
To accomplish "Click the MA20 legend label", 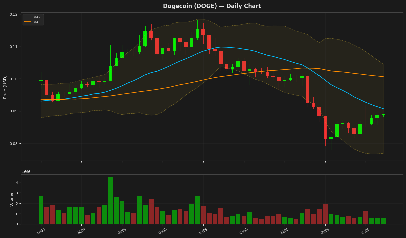I will (x=38, y=17).
